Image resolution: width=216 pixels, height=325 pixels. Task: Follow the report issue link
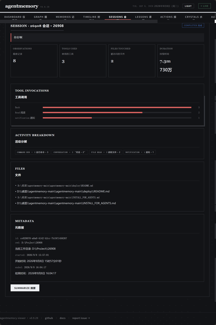[x=81, y=318]
